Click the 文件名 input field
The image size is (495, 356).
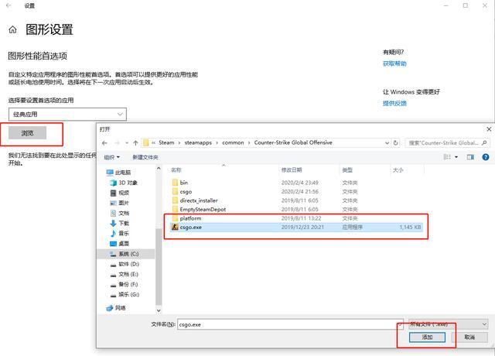click(286, 323)
